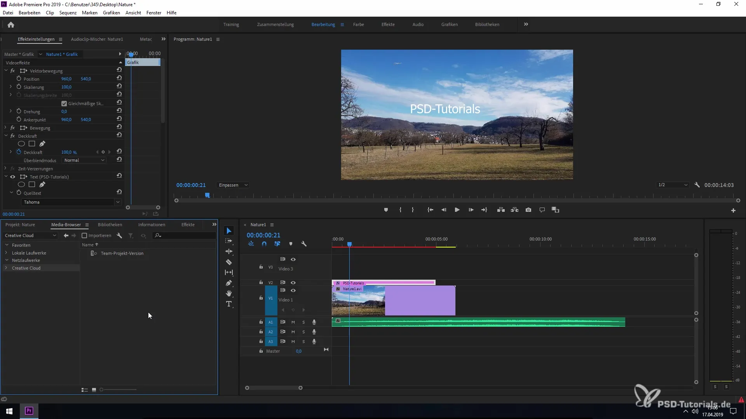Open Program monitor settings wrench
Image resolution: width=746 pixels, height=419 pixels.
[697, 185]
